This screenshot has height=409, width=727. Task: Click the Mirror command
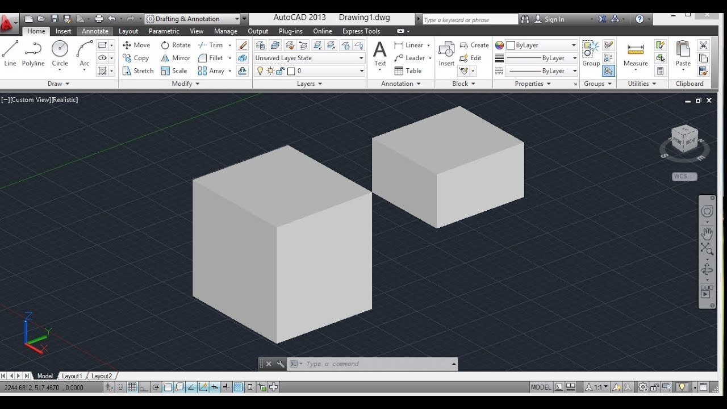click(x=176, y=58)
